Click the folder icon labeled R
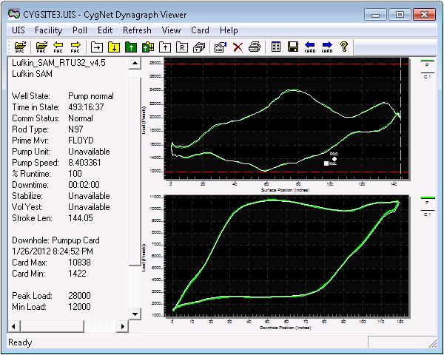444x355 pixels. (182, 47)
